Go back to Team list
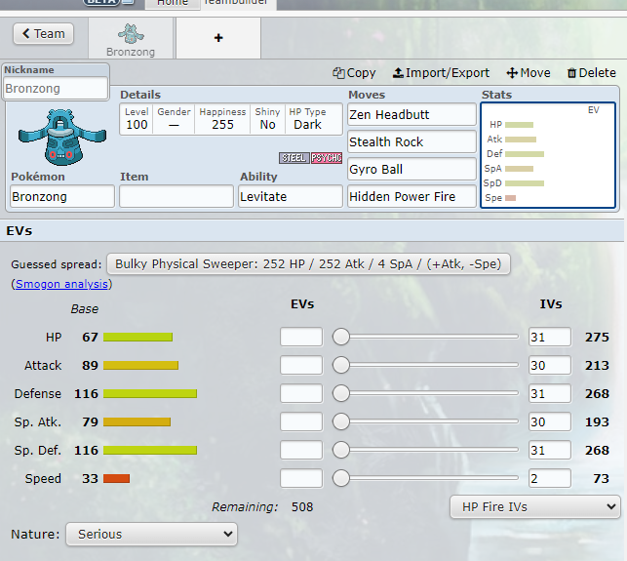The height and width of the screenshot is (561, 627). click(43, 33)
